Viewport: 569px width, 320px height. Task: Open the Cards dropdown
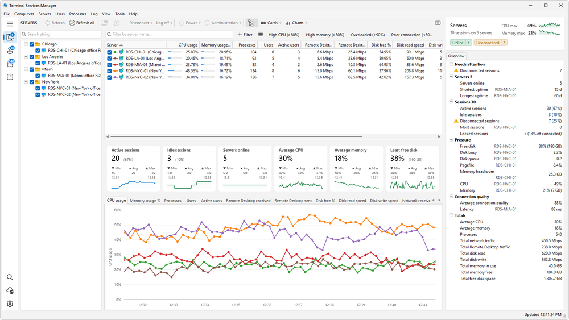pos(271,23)
